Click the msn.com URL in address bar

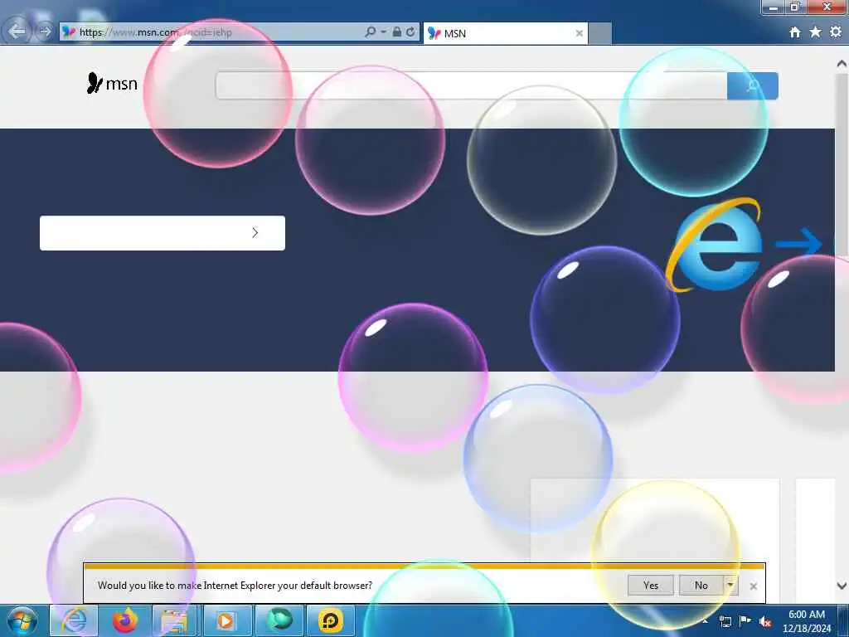coord(155,32)
